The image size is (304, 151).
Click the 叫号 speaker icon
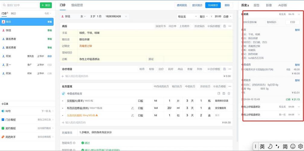pos(3,111)
